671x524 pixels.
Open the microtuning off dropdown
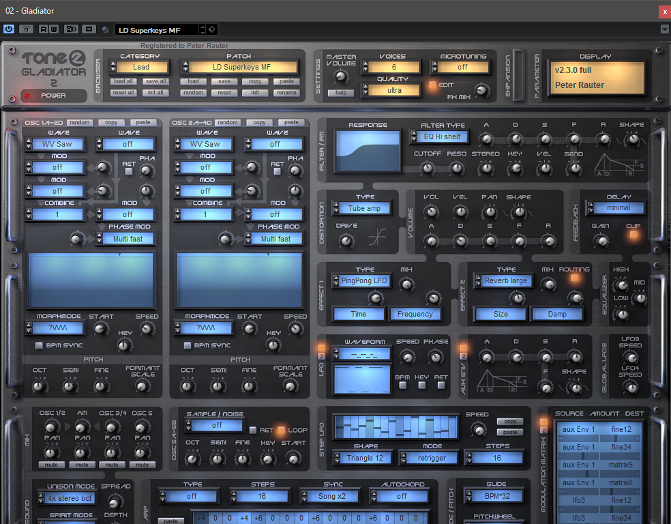coord(460,68)
